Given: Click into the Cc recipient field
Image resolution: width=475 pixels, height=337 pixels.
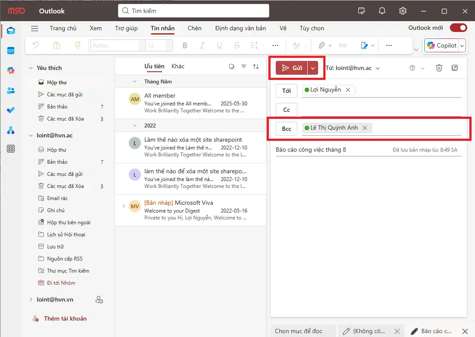Looking at the screenshot, I should coord(380,110).
